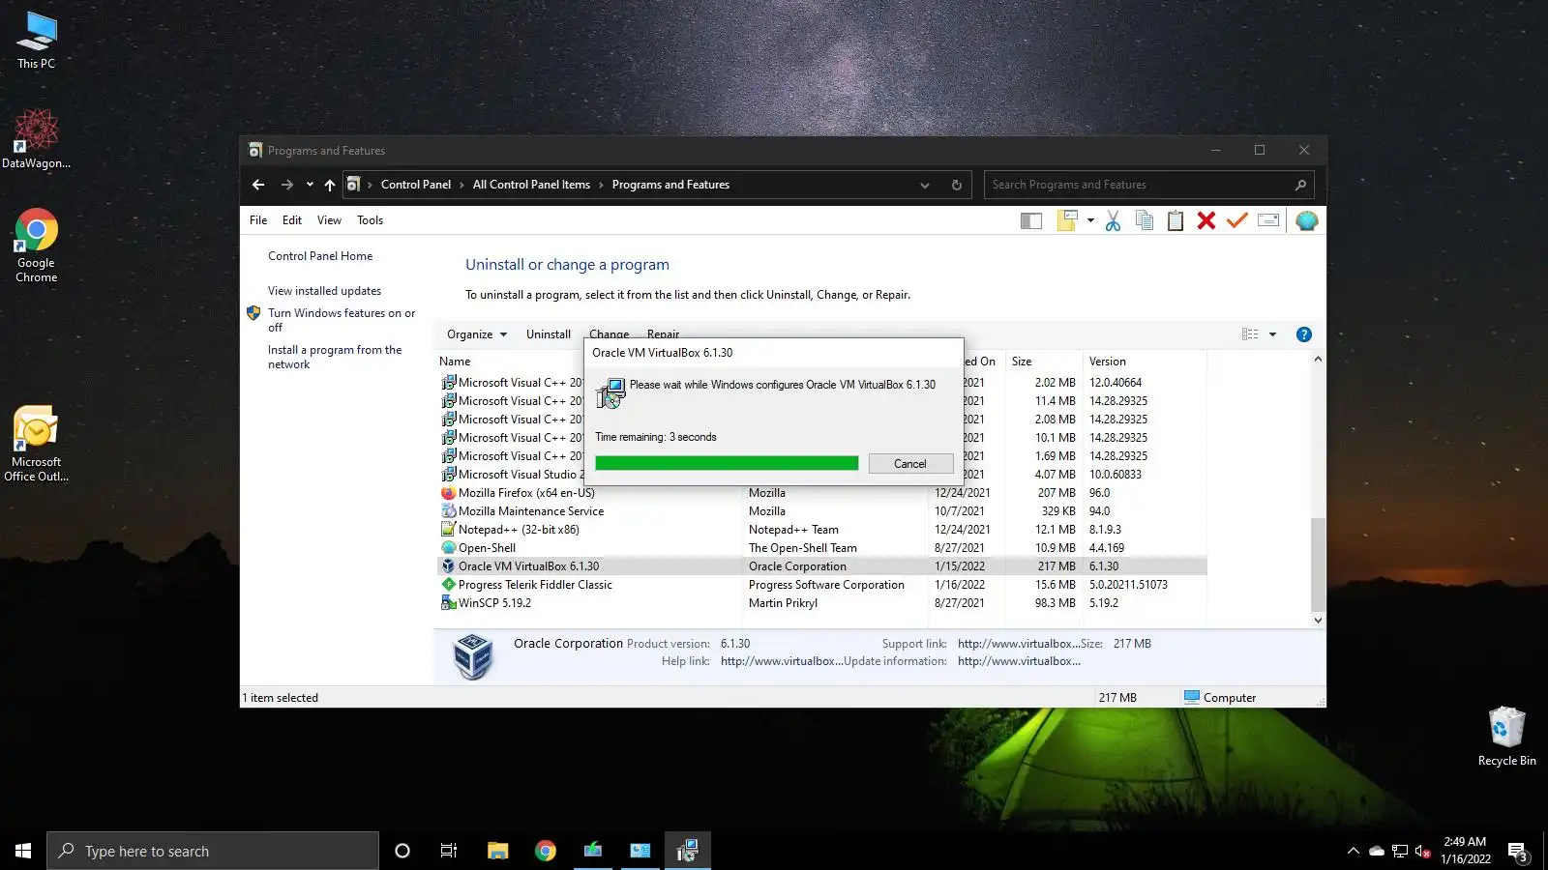
Task: Select Control Panel in the breadcrumb
Action: point(416,185)
